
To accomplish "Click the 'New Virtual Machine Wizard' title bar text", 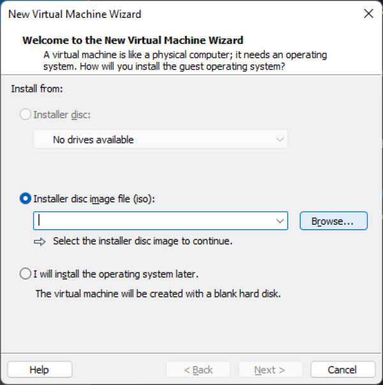I will tap(75, 13).
